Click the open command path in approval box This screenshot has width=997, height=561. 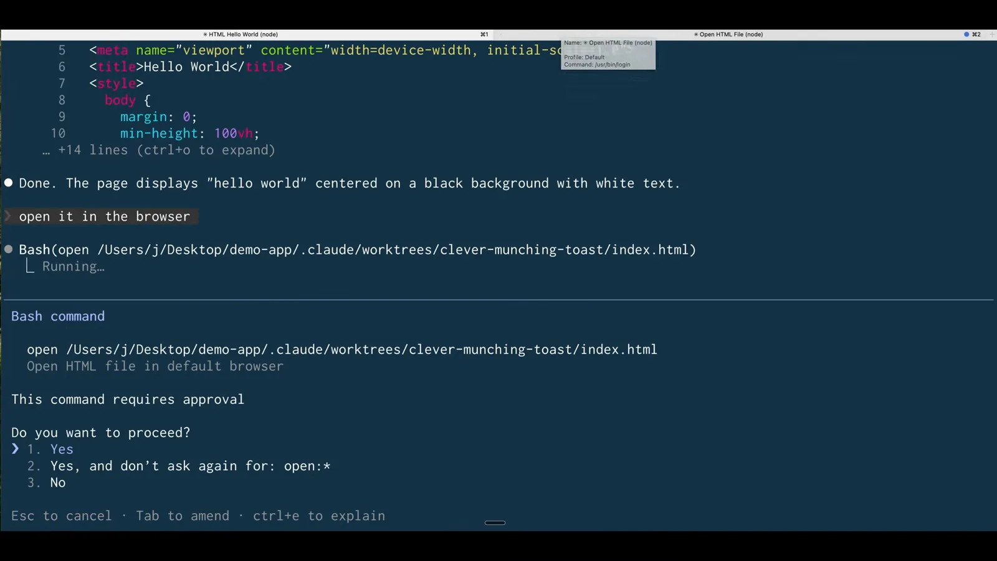(x=342, y=350)
